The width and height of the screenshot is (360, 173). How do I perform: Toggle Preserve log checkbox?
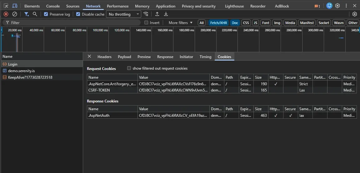46,14
